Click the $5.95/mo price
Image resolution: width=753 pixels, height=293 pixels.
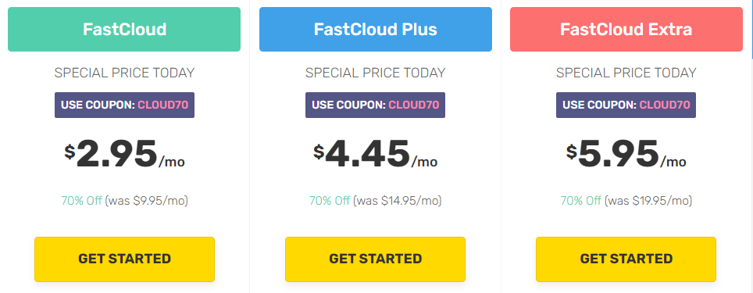coord(626,154)
